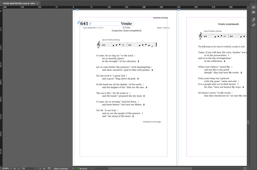Image resolution: width=257 pixels, height=170 pixels.
Task: Click the Venite (continued) heading
Action: 228,24
